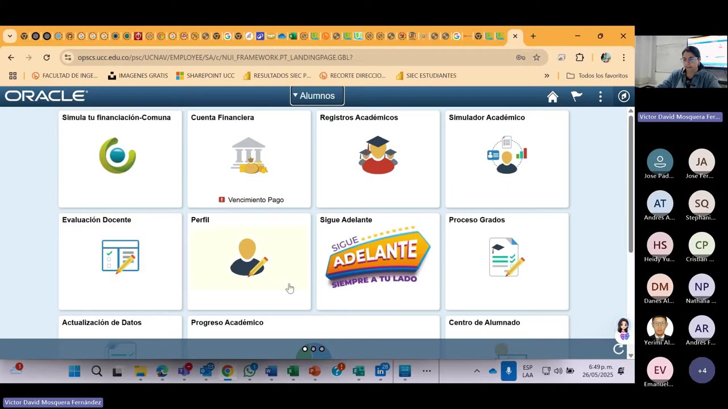The width and height of the screenshot is (728, 409).
Task: Open the notifications flag icon
Action: [577, 97]
